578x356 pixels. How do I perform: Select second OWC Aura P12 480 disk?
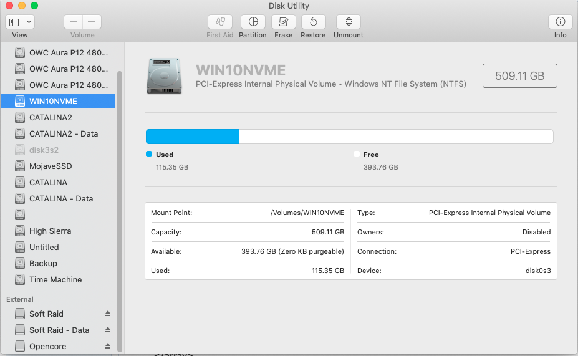point(58,69)
